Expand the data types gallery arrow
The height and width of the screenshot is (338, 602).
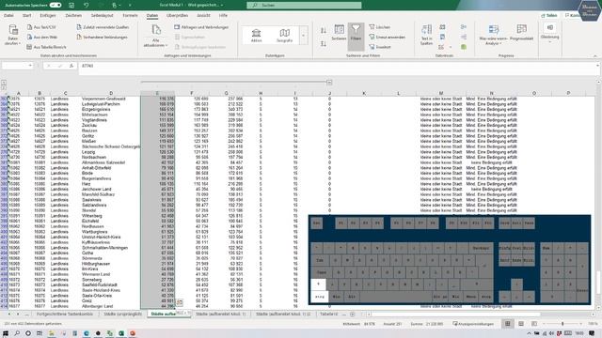click(x=303, y=36)
